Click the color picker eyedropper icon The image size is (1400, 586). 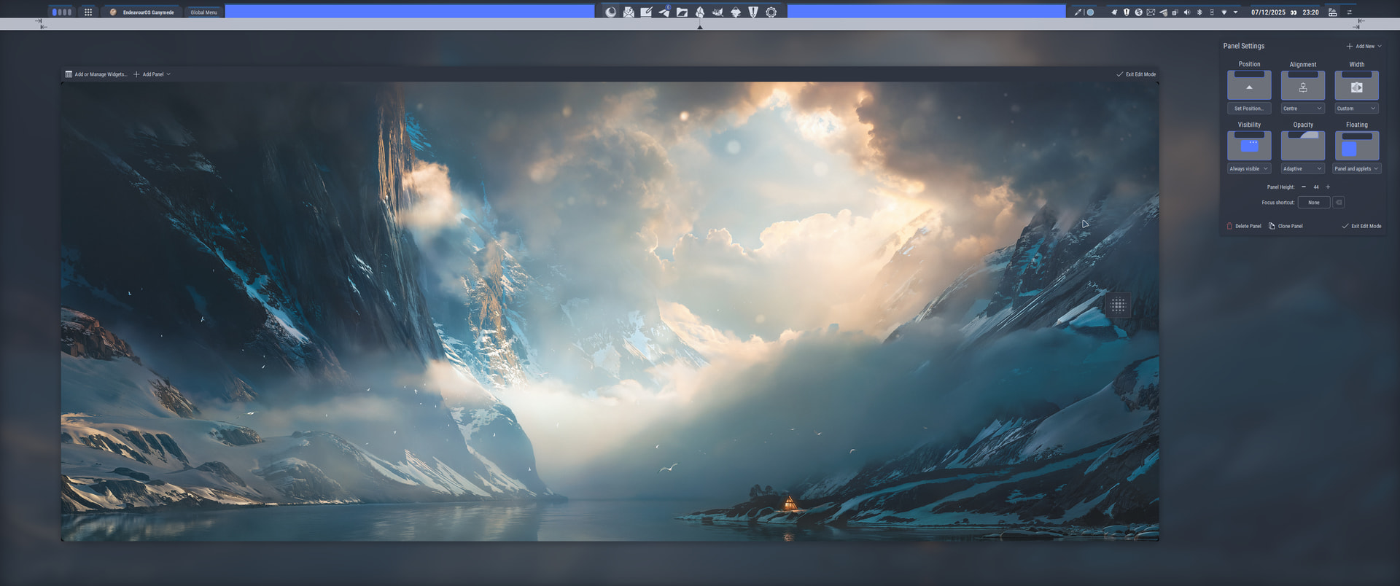coord(1078,12)
